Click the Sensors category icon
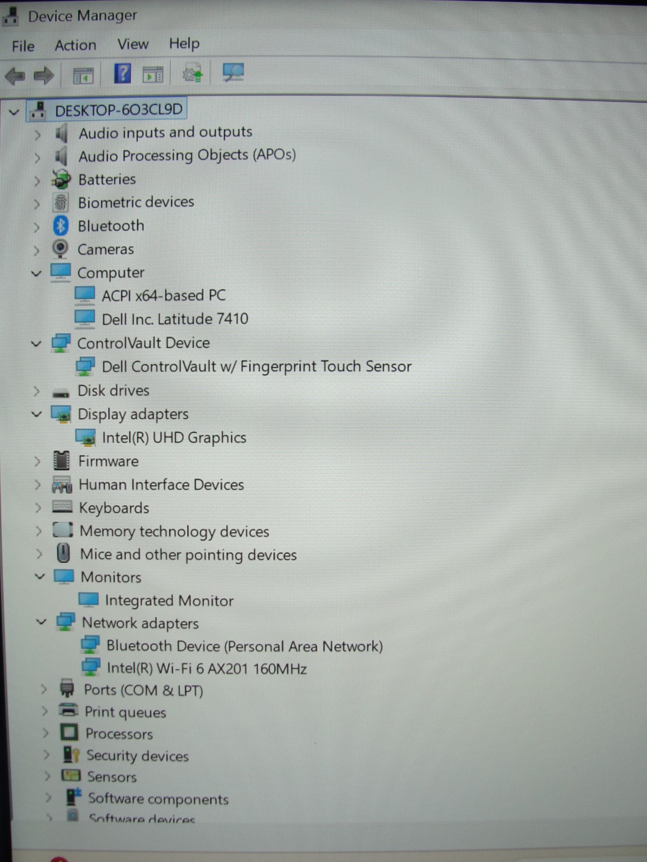Screen dimensions: 647x862 pyautogui.click(x=71, y=775)
